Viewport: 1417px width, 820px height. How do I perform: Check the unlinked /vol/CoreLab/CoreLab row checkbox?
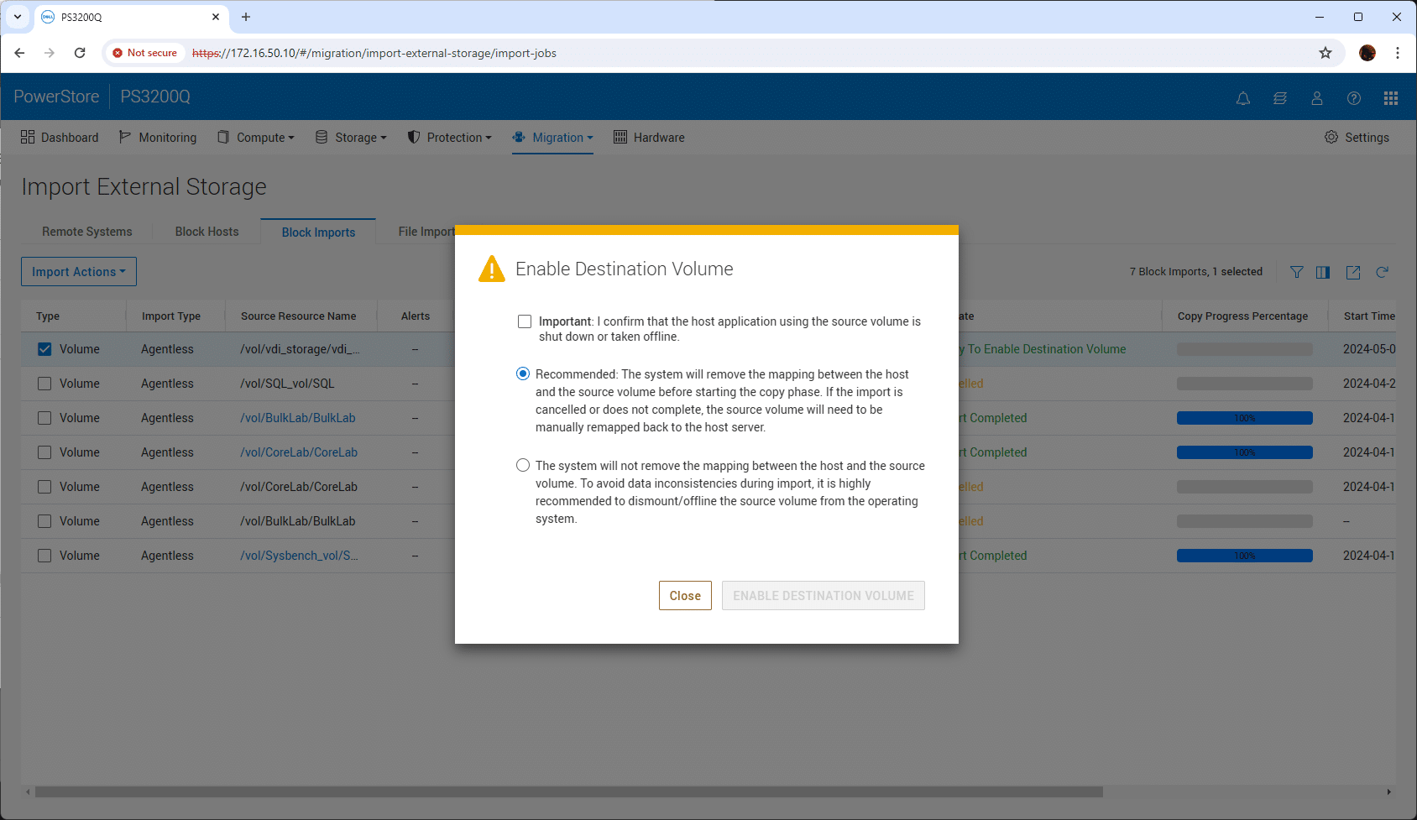click(x=44, y=487)
